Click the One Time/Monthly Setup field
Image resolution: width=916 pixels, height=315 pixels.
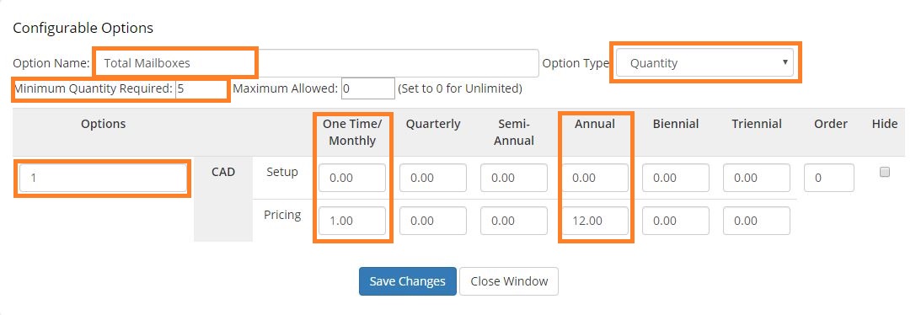[352, 178]
